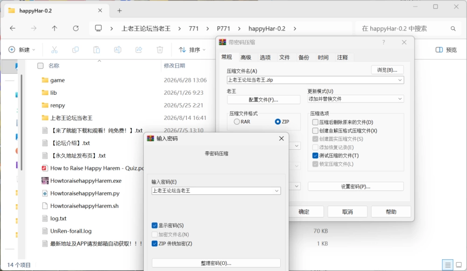The width and height of the screenshot is (467, 271).
Task: Select the renpy folder icon
Action: [45, 105]
